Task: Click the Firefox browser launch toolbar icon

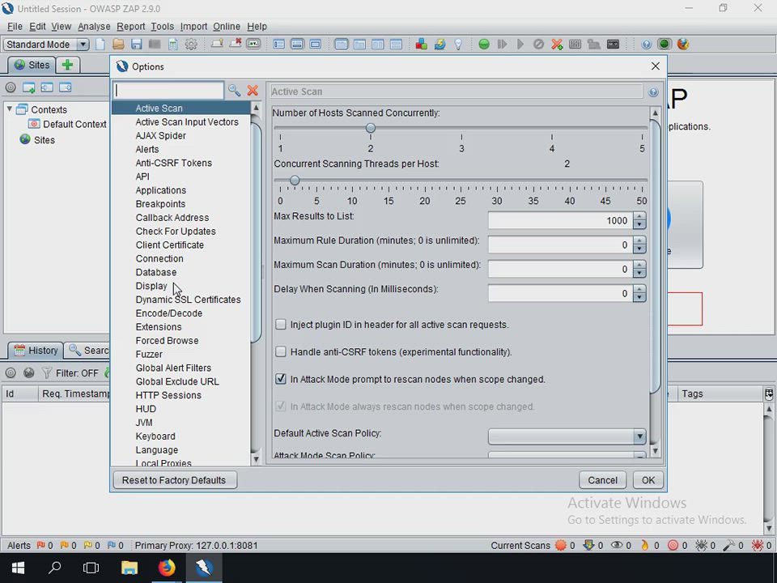Action: coord(682,45)
